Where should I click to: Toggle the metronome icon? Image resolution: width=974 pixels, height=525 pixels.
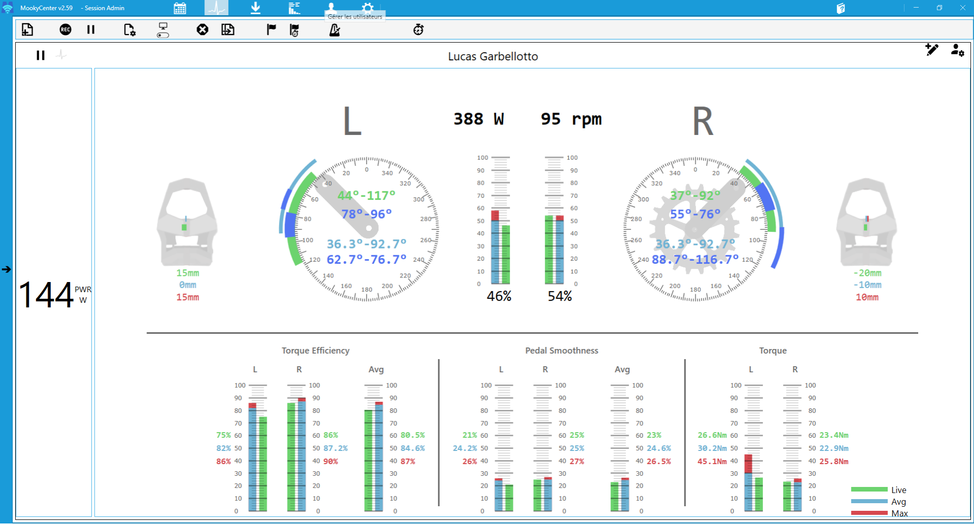[335, 30]
